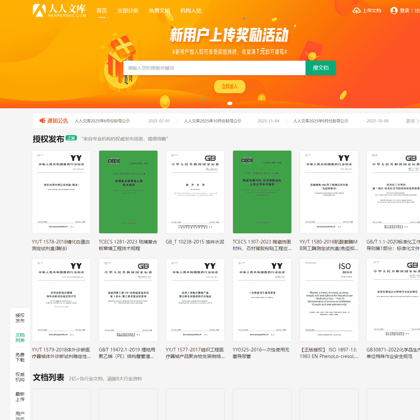This screenshot has width=420, height=420.
Task: Open the 机构入驻 page
Action: pos(191,10)
